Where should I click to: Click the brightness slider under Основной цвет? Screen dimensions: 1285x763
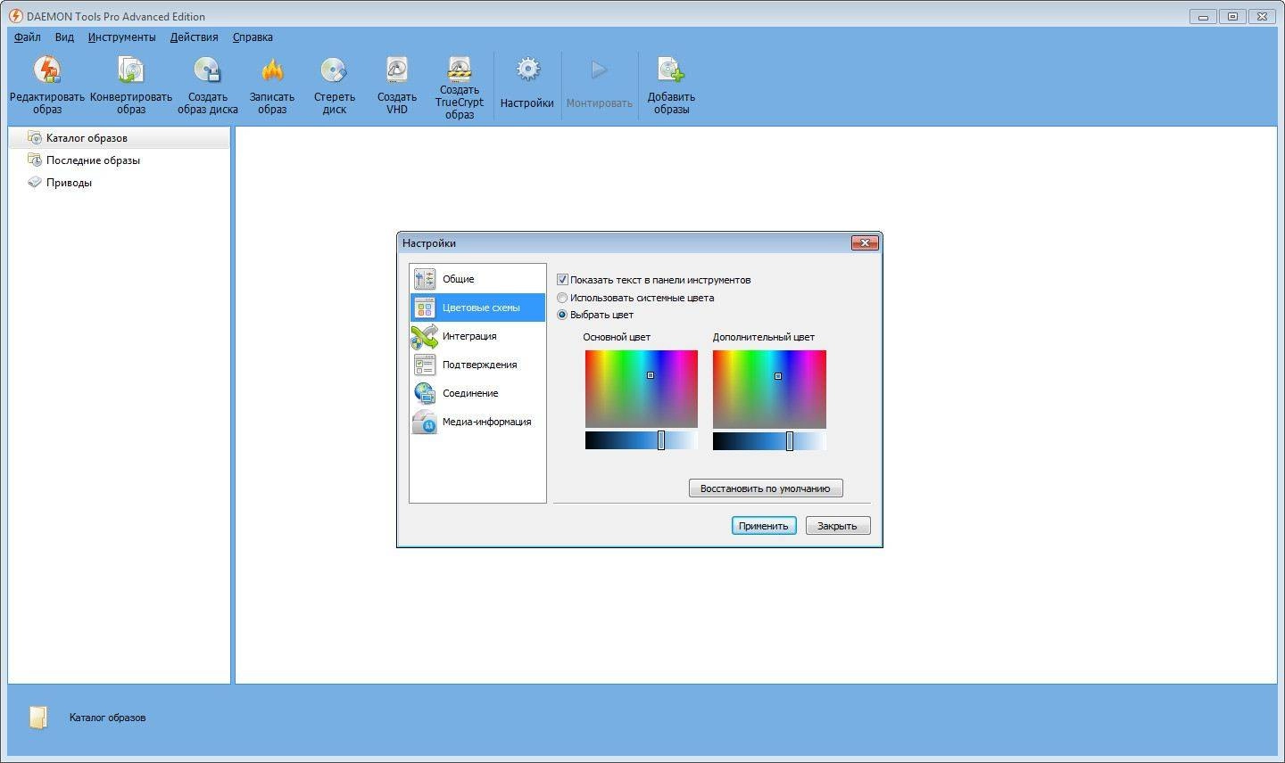[642, 440]
